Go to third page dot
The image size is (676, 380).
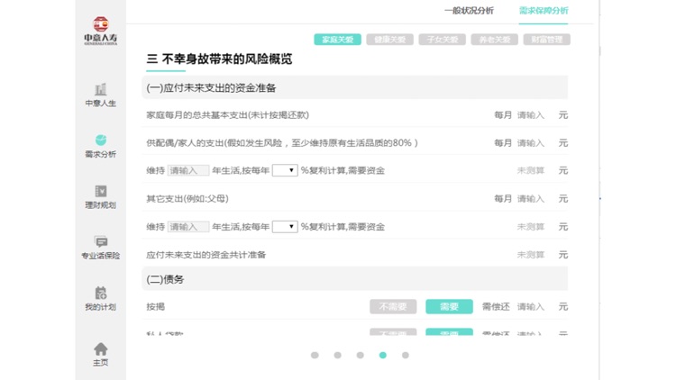(x=360, y=355)
